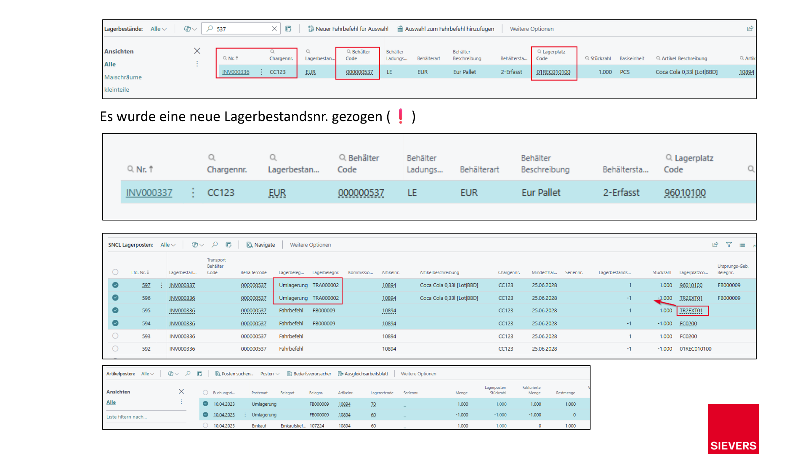This screenshot has height=454, width=808.
Task: Select row 592 in SNCL Lagerposten
Action: tap(115, 348)
